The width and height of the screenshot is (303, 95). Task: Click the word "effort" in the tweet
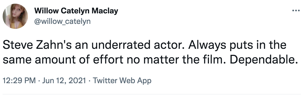click(x=108, y=60)
